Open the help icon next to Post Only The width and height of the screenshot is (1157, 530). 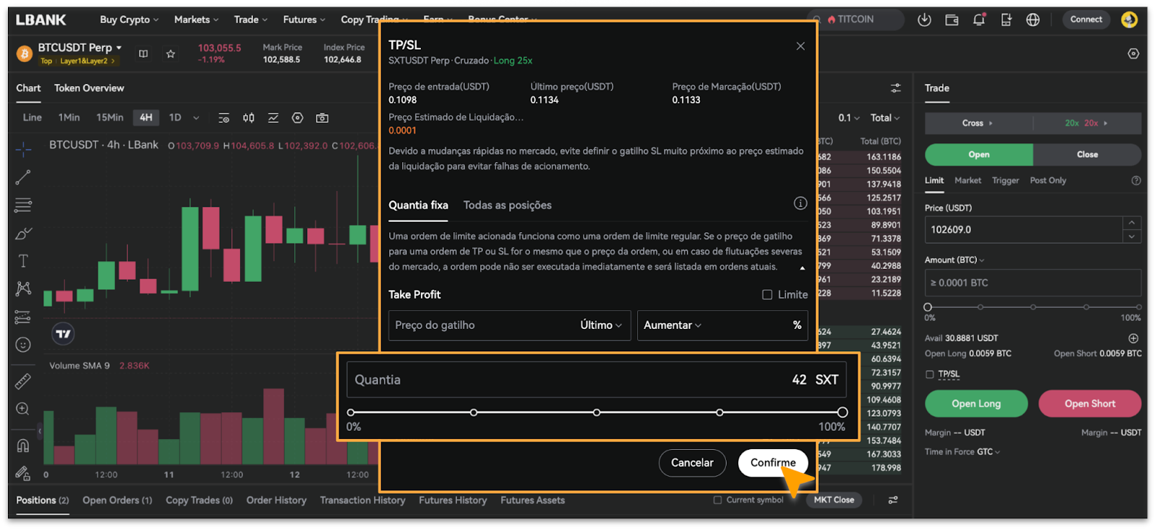coord(1136,181)
